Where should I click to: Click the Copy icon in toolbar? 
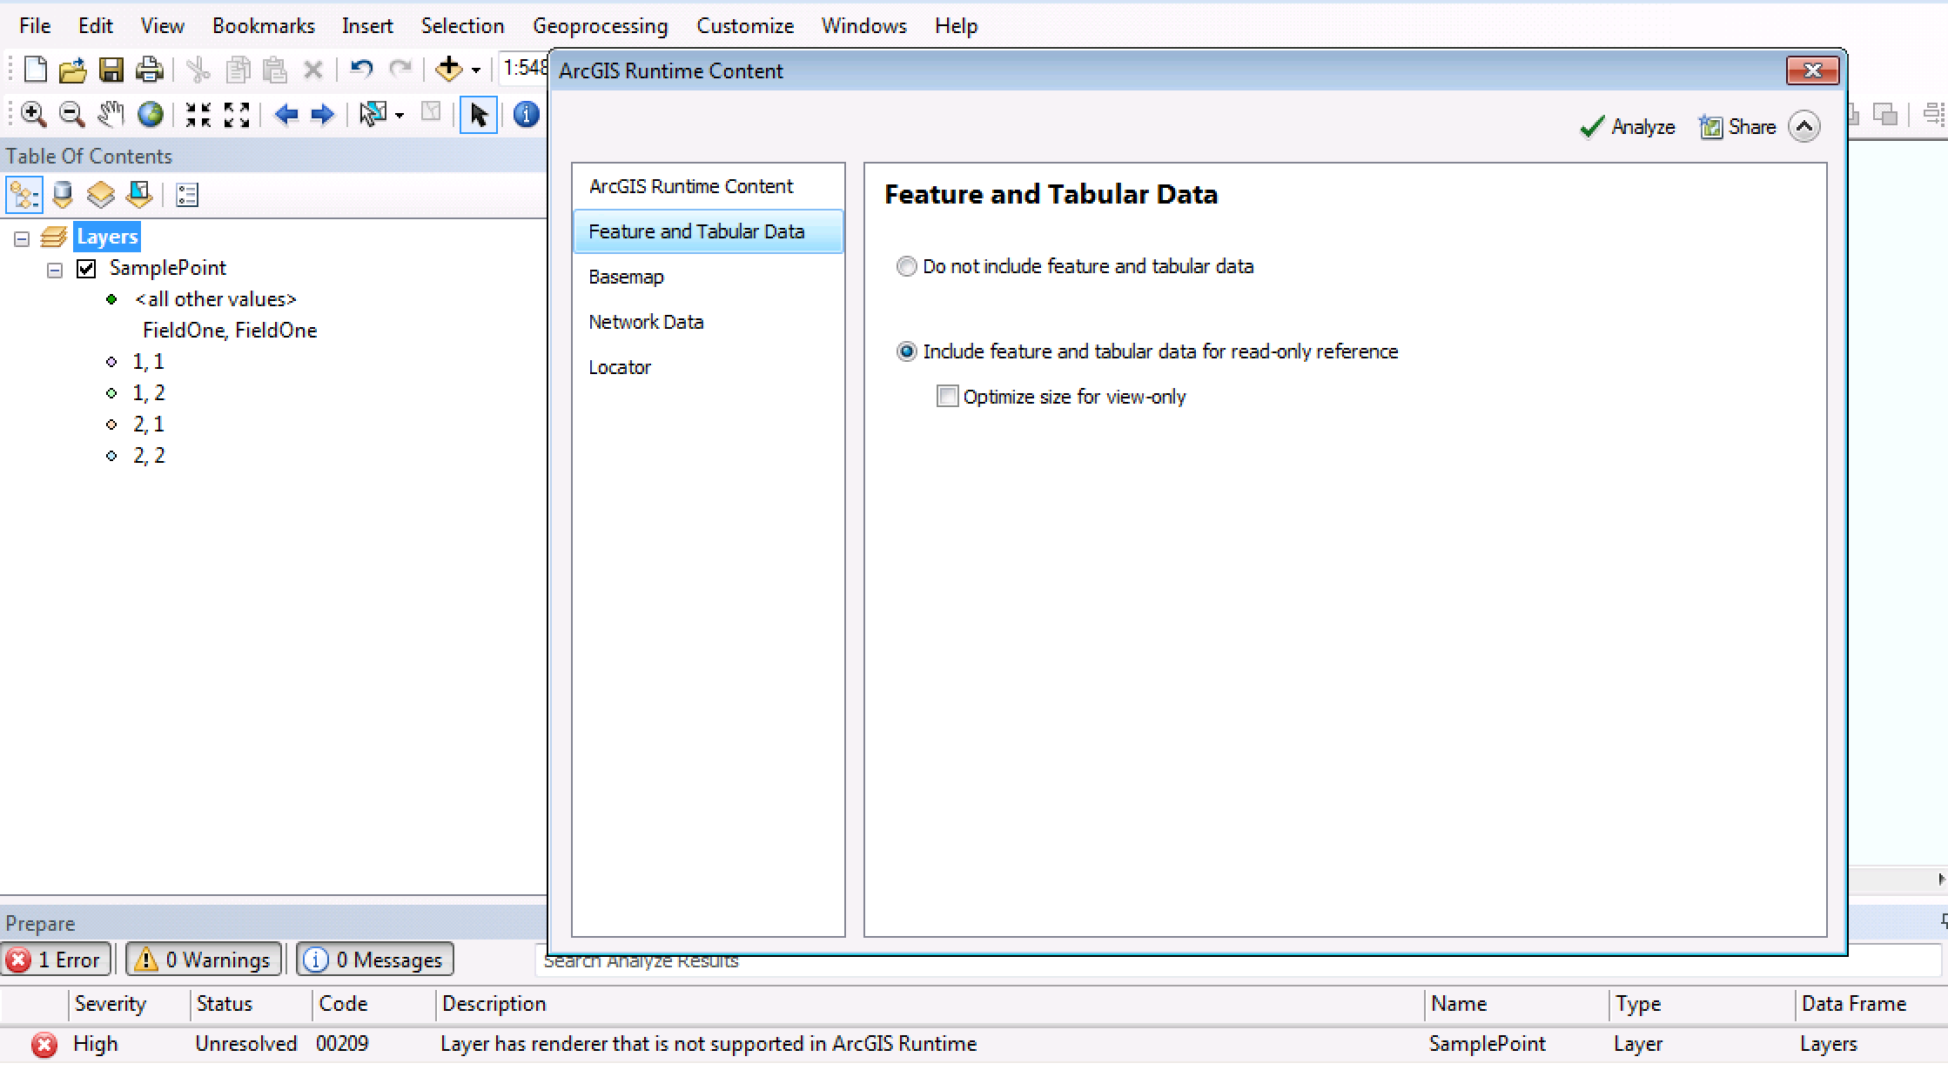point(238,69)
